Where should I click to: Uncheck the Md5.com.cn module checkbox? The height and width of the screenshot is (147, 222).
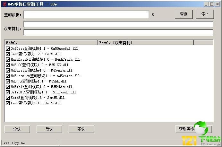[8, 76]
